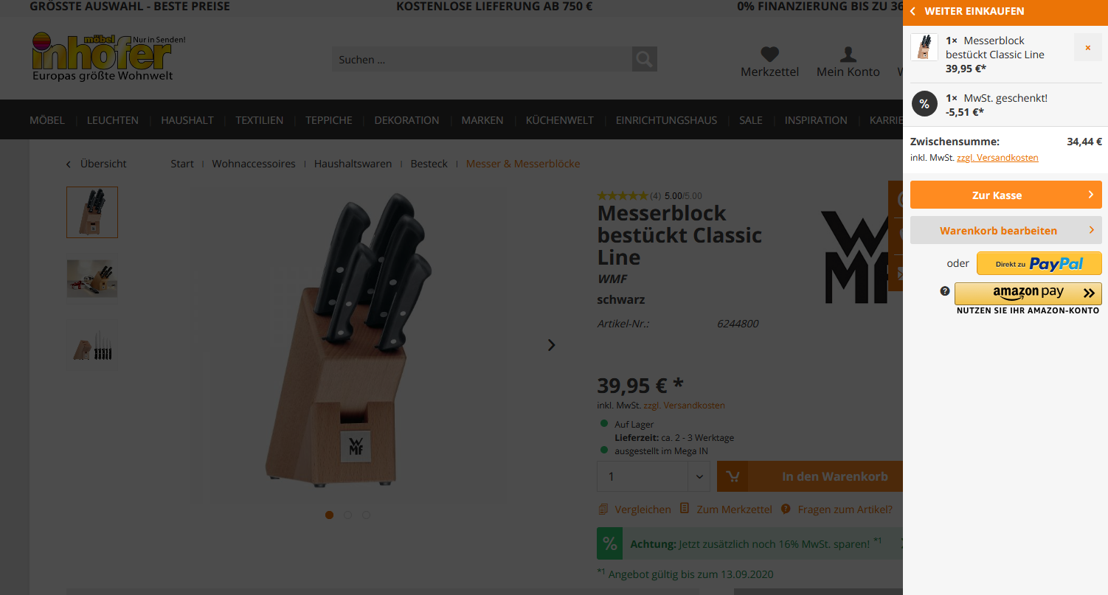Click the percent MwSt. geschenkt icon
Viewport: 1108px width, 595px height.
pos(924,104)
